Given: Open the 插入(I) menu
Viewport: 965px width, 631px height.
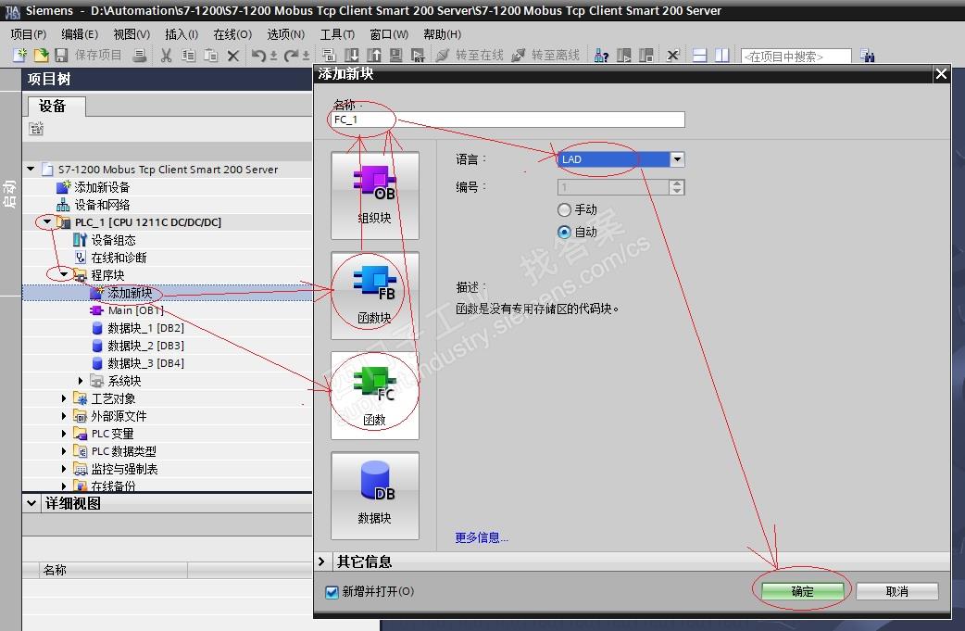Looking at the screenshot, I should (x=181, y=34).
